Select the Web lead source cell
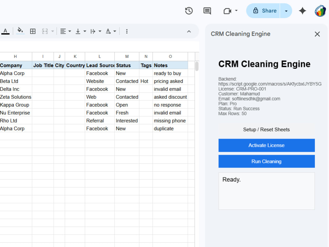This screenshot has width=329, height=247. pos(100,97)
